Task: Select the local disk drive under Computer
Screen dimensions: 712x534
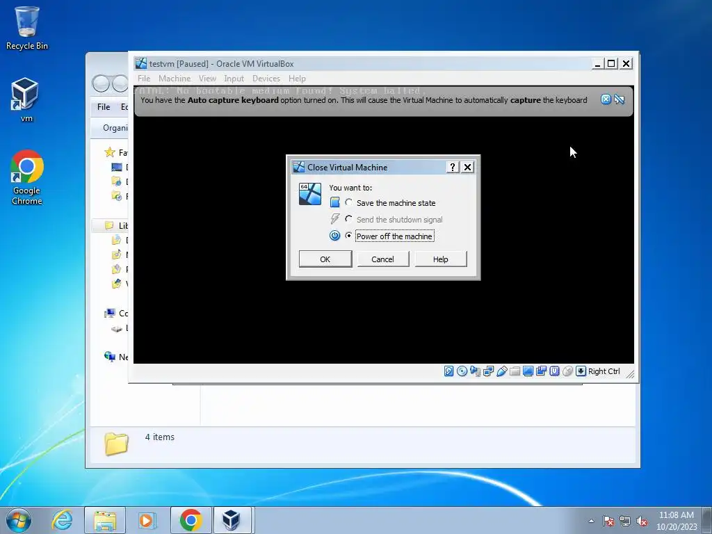Action: click(117, 328)
